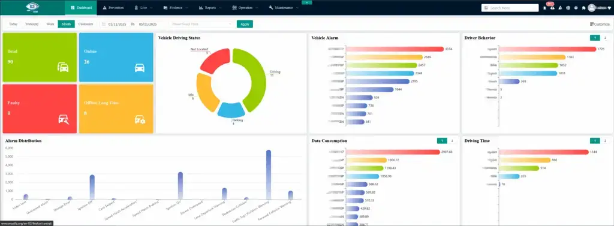This screenshot has height=226, width=614.
Task: Open the Please Select Fleet dropdown
Action: pos(201,25)
